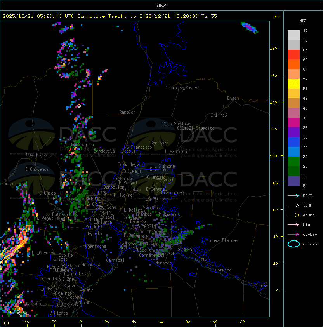Select the slate 5-10 dBZ color band
This screenshot has height=327, width=323.
[293, 181]
